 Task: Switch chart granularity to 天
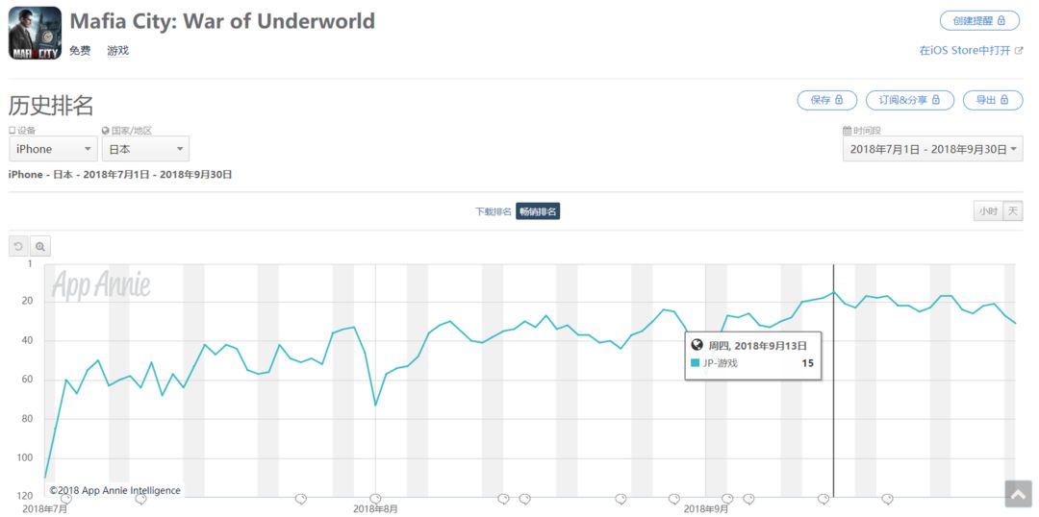pyautogui.click(x=1012, y=211)
